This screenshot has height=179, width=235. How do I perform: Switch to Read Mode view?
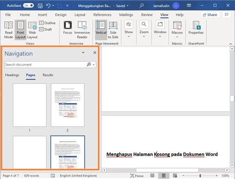[8, 30]
